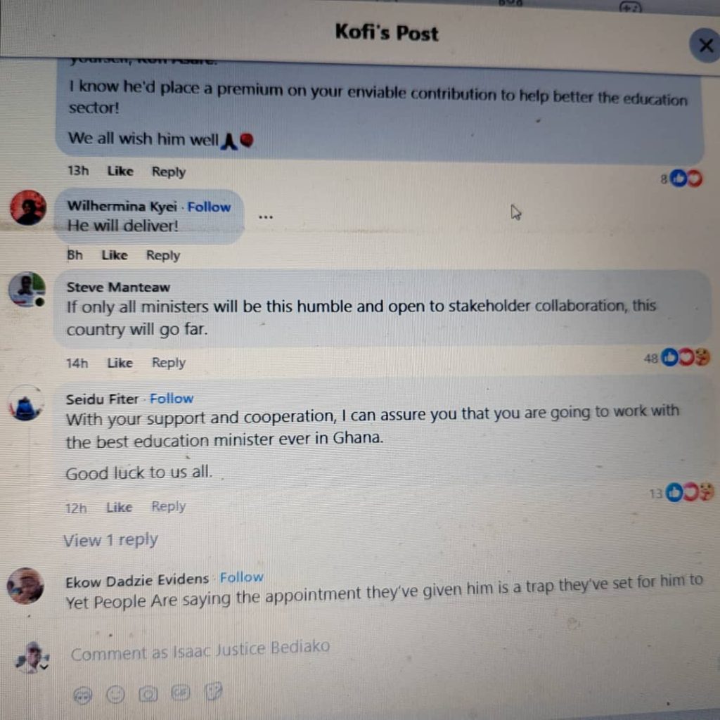Like Steve Manteaw's comment

120,364
